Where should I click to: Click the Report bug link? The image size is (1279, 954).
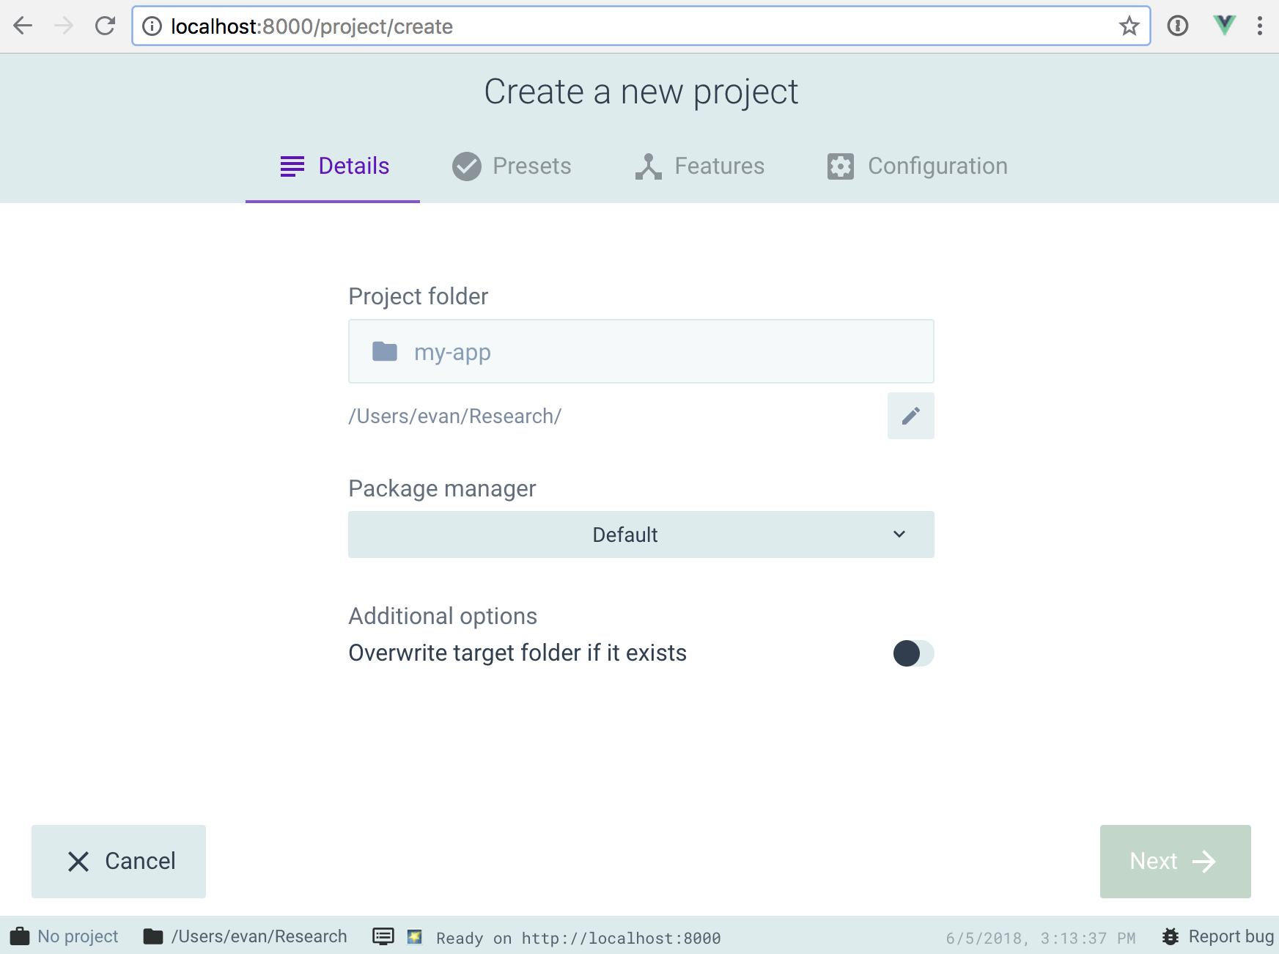[1217, 936]
